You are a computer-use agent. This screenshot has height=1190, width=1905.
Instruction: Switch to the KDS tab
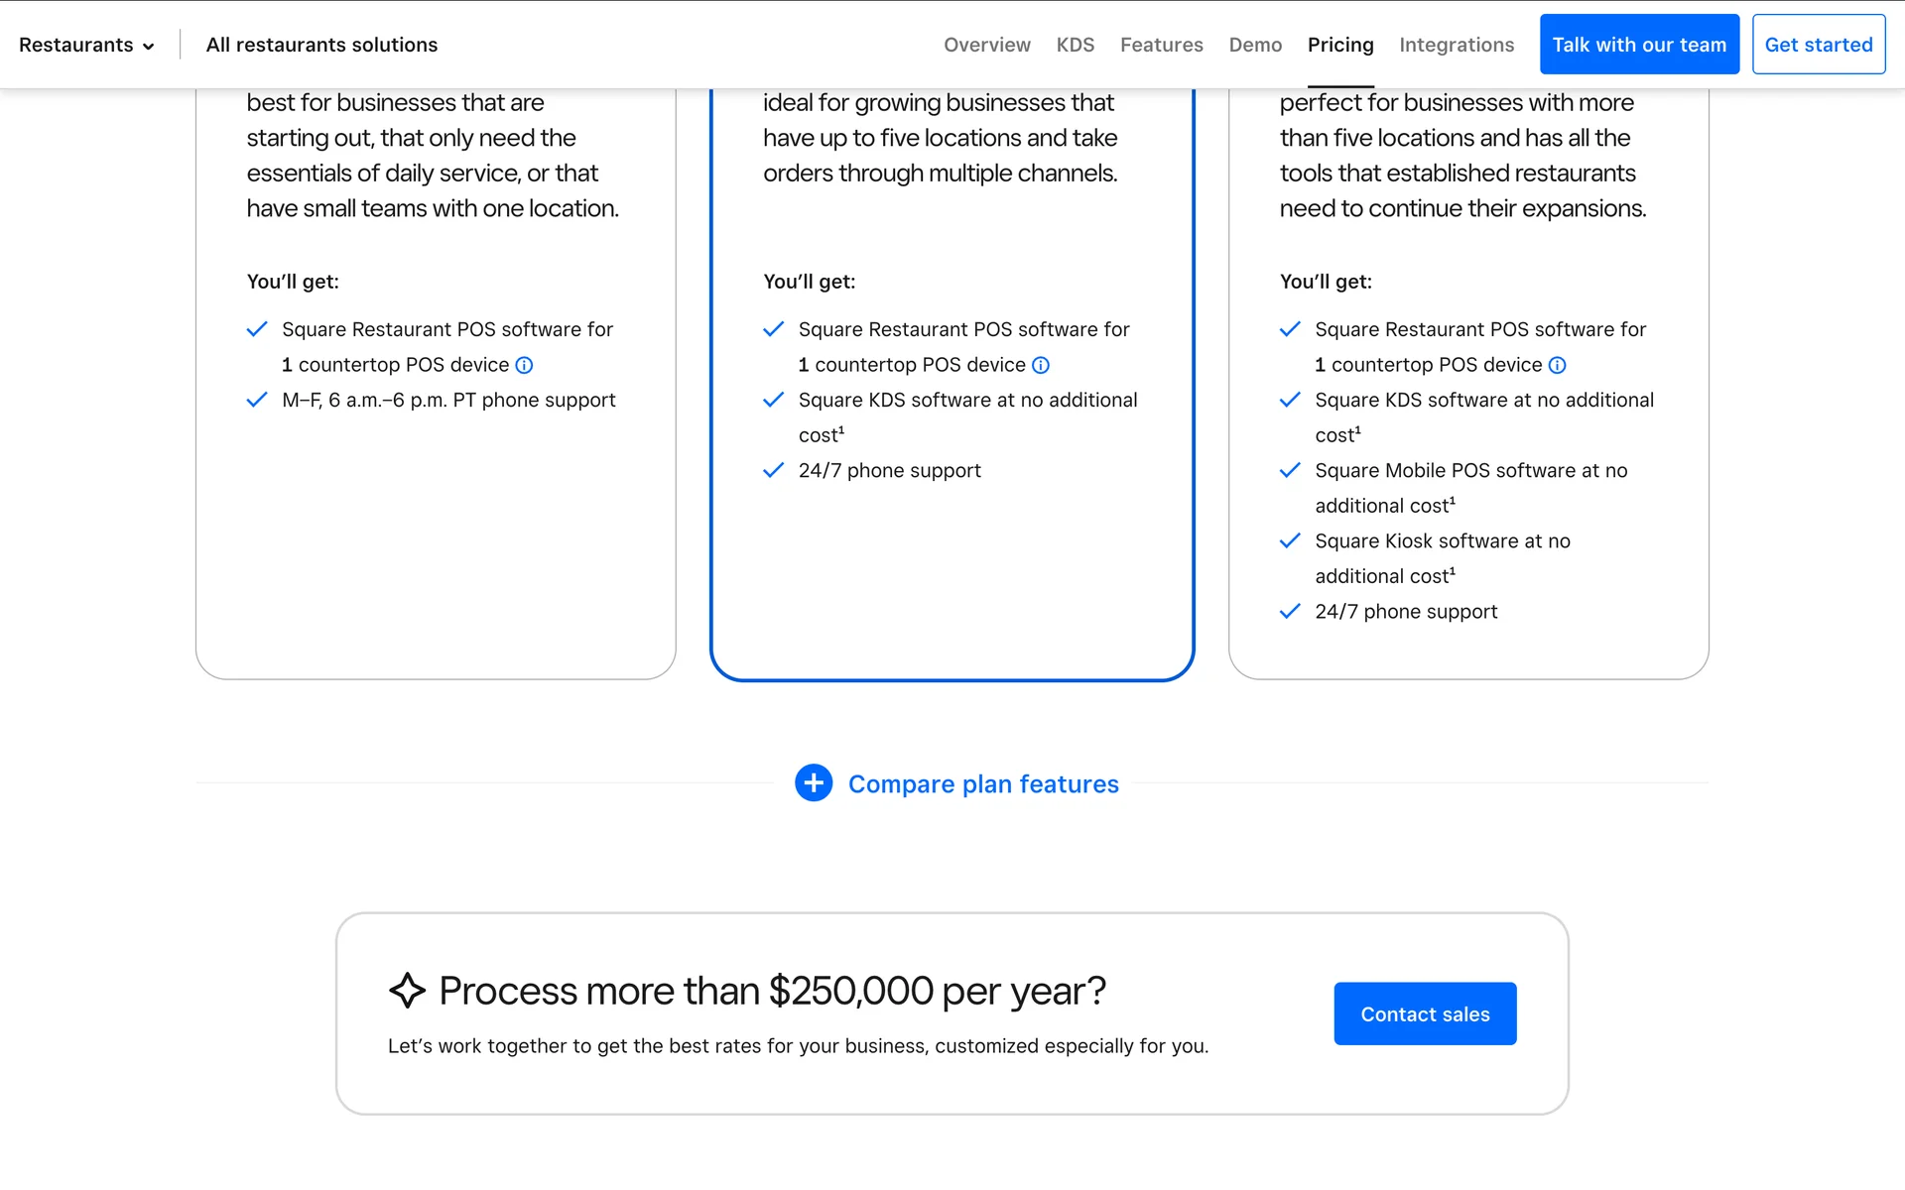[x=1075, y=45]
